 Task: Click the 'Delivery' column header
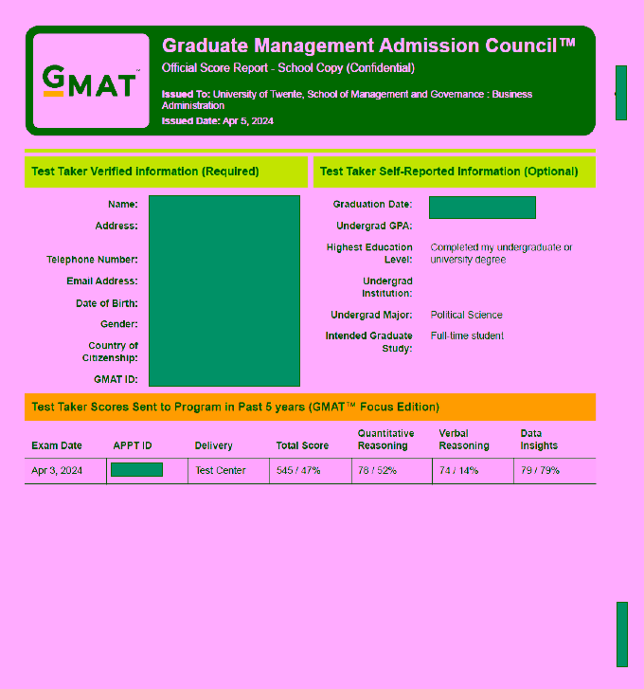pos(213,445)
